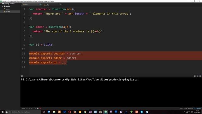Click the modified dot on the stuff.js tab
202x114 pixels.
click(60, 5)
